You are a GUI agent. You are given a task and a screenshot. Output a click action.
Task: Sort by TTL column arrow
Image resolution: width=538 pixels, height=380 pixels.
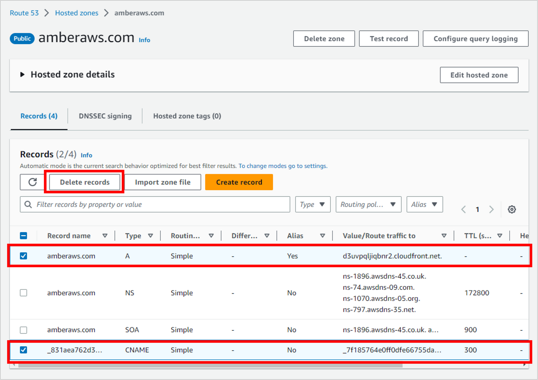point(500,236)
